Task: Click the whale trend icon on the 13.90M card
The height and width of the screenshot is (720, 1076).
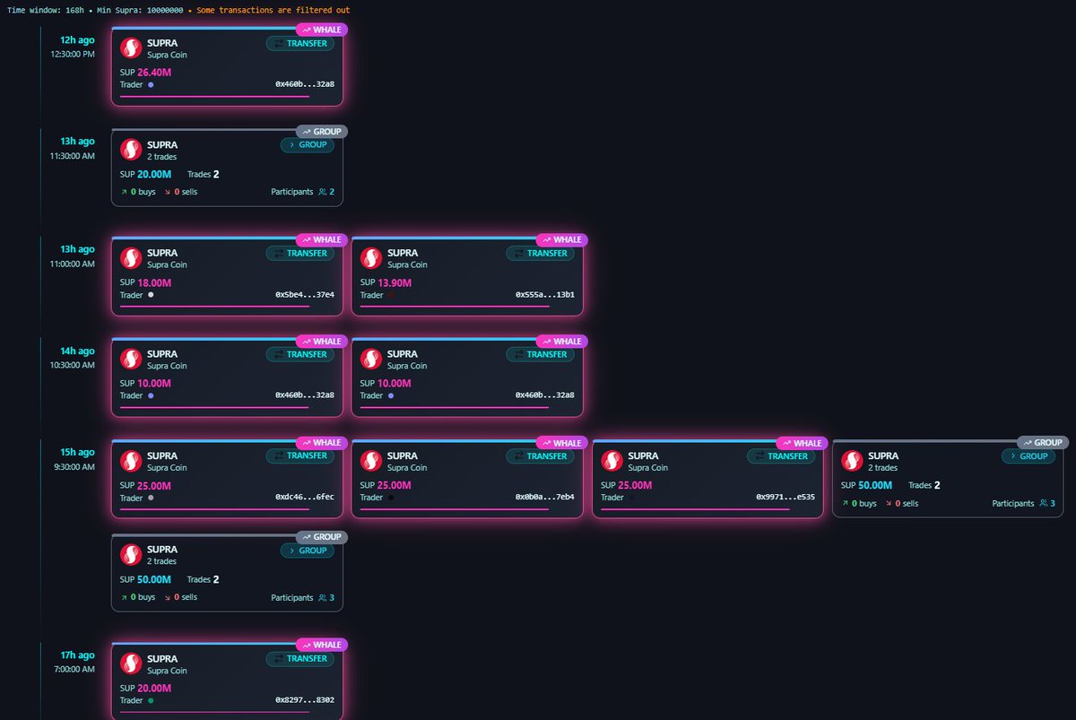Action: point(545,239)
